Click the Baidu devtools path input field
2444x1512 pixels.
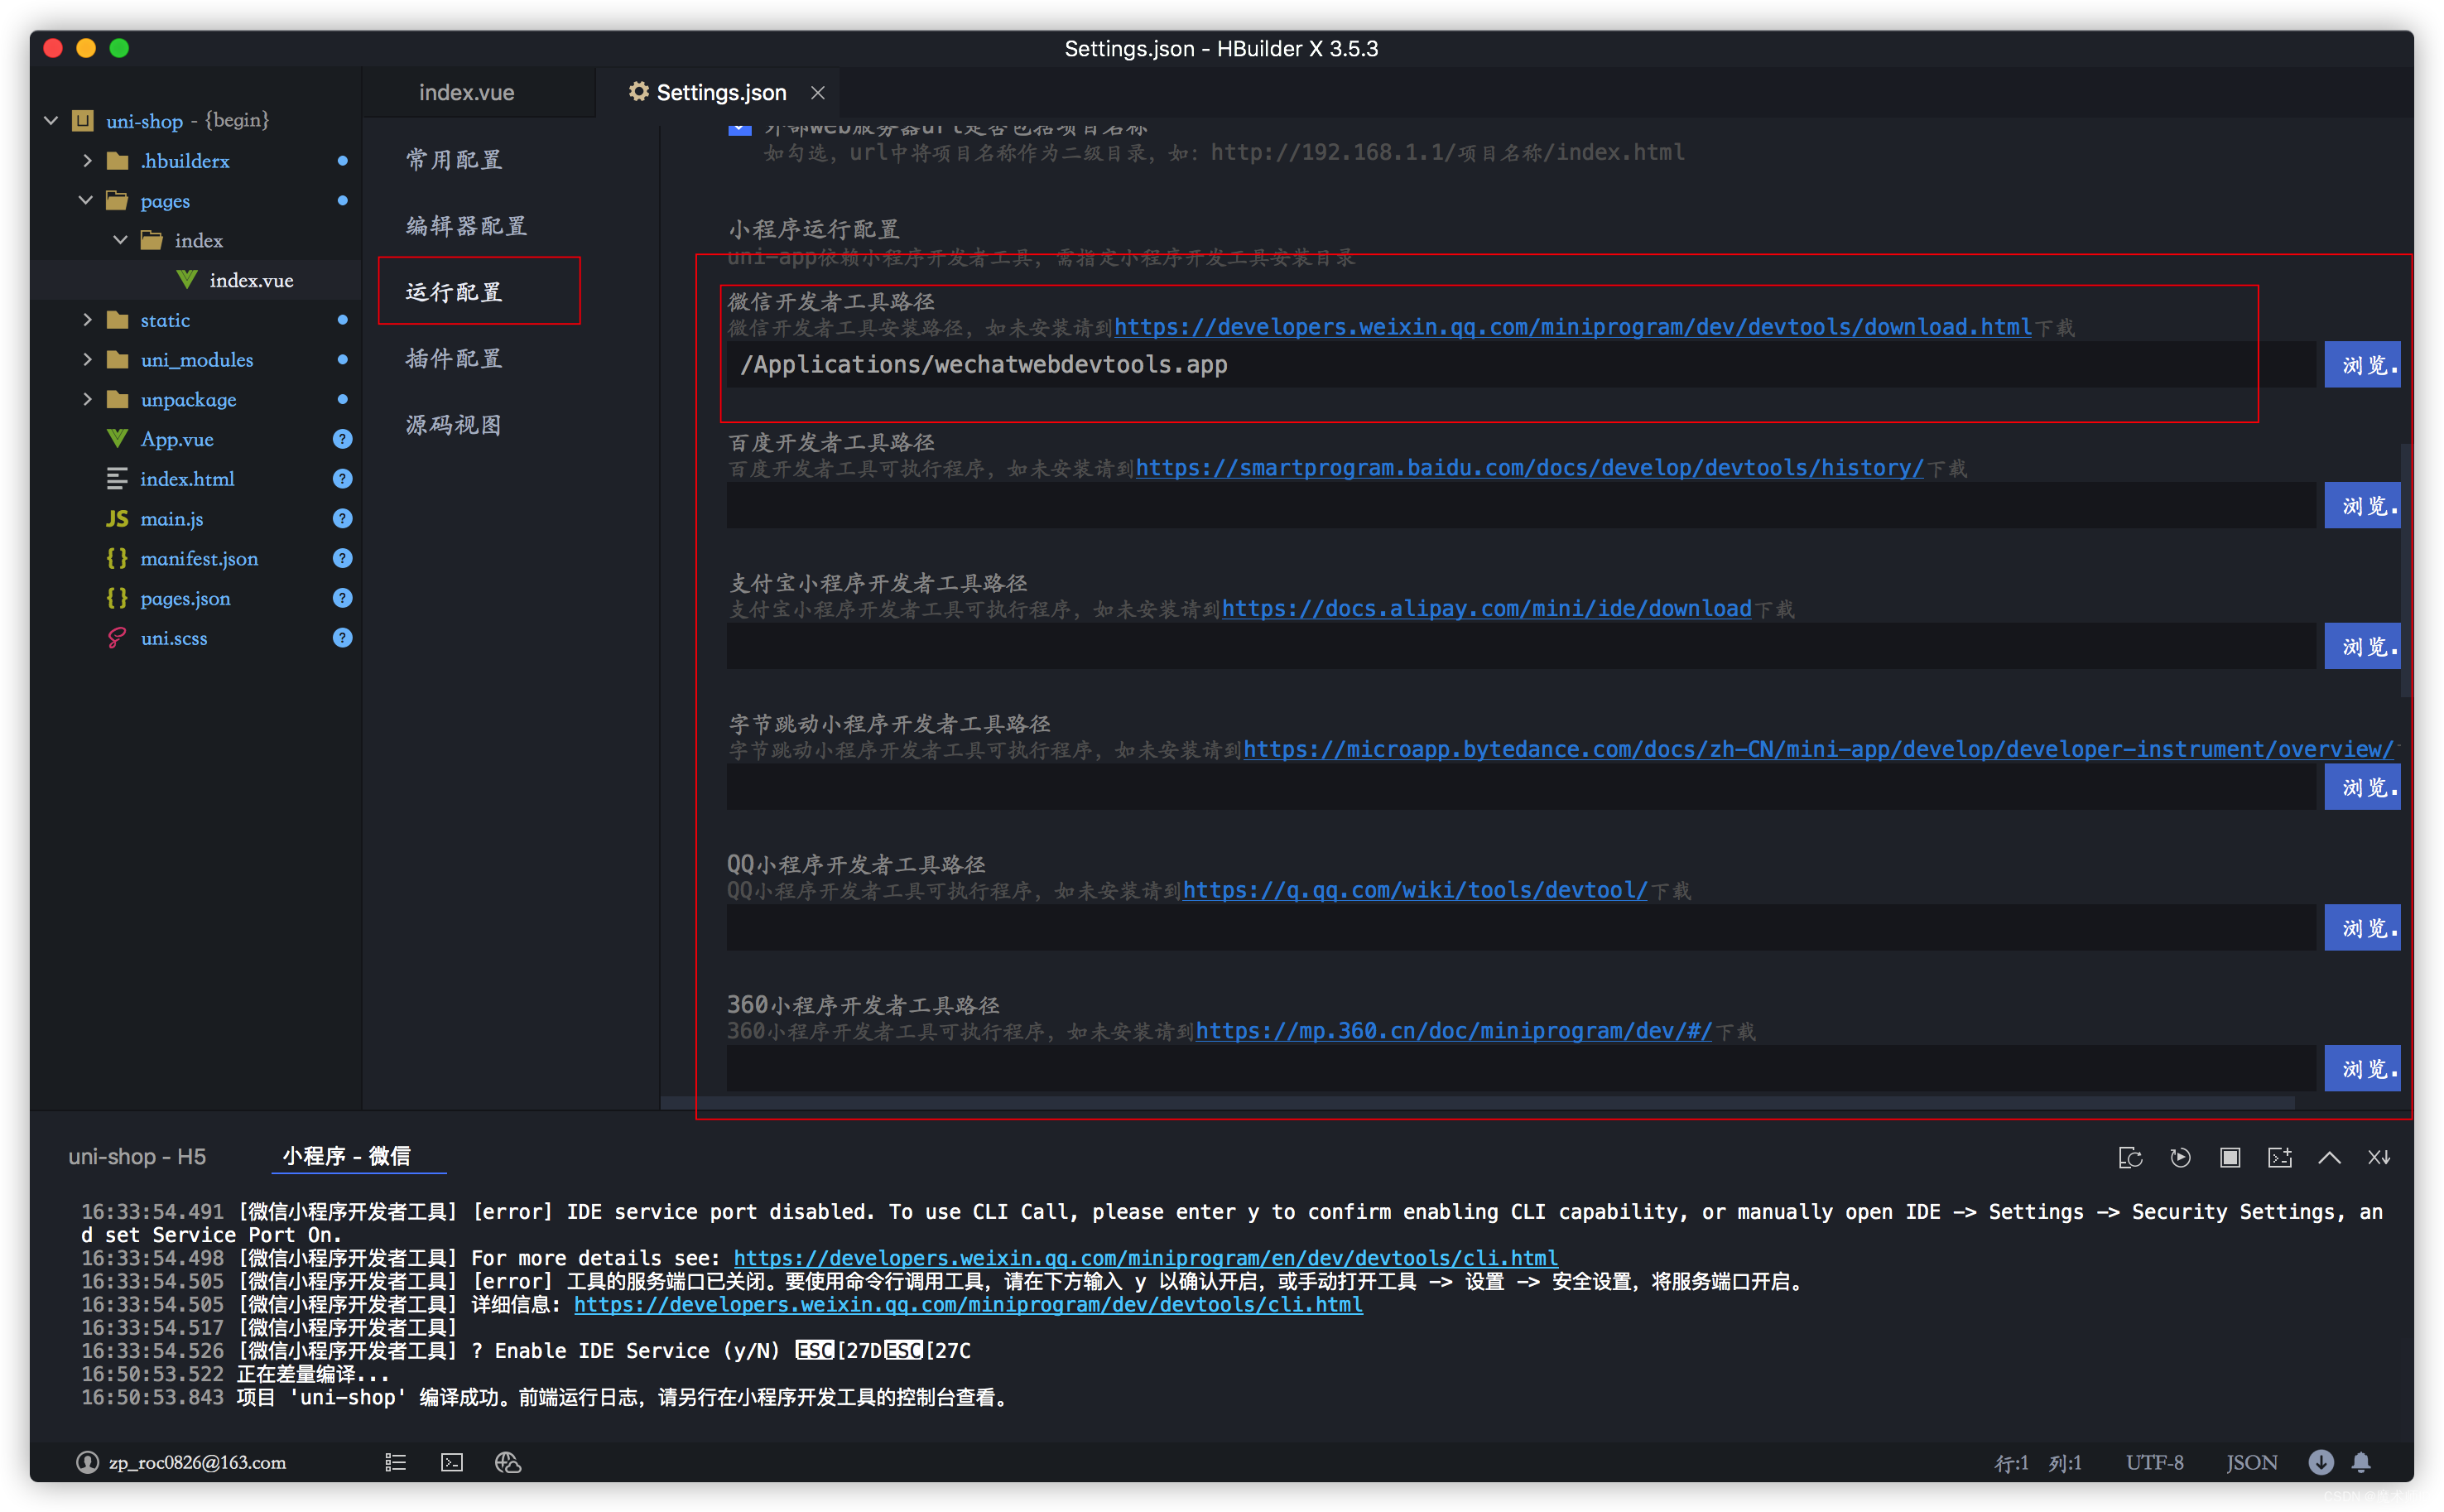click(1520, 506)
